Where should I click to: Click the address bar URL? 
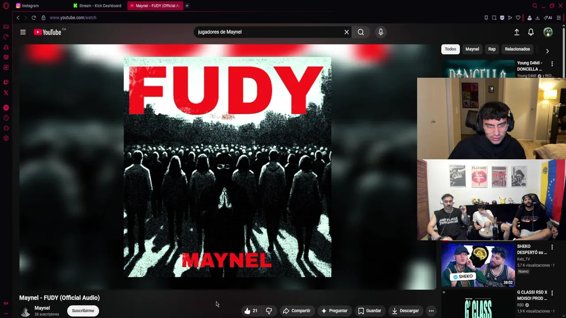[x=73, y=18]
